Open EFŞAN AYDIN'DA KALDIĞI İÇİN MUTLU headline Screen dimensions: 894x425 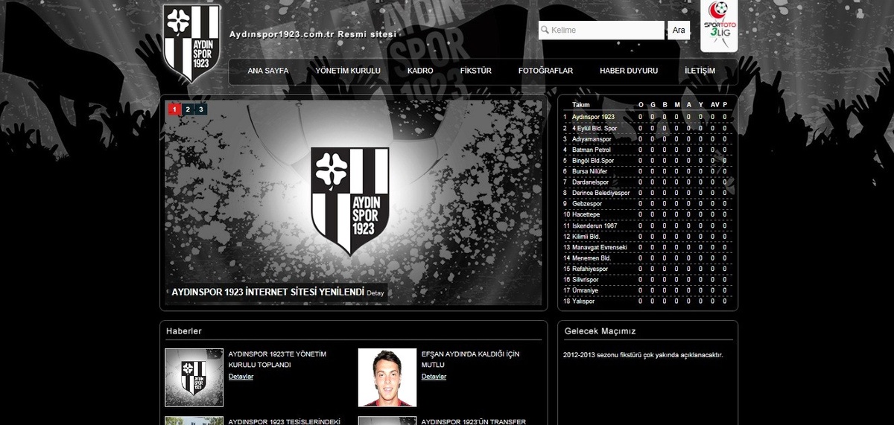point(470,360)
